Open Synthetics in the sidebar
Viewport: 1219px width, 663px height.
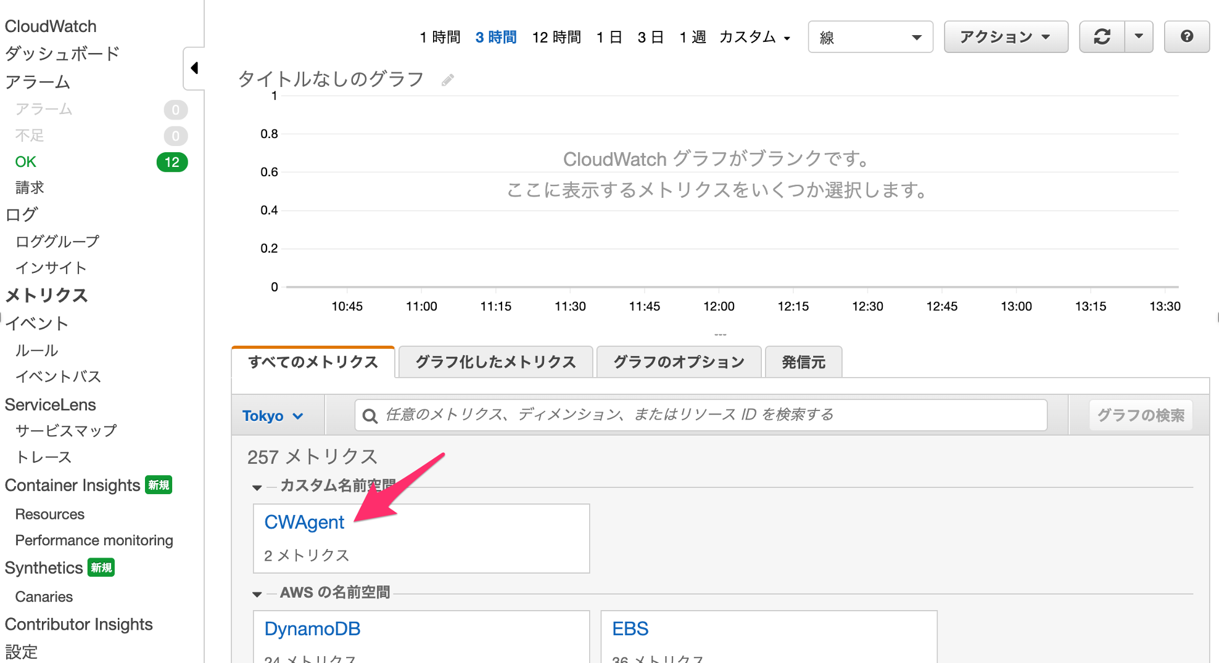tap(44, 568)
